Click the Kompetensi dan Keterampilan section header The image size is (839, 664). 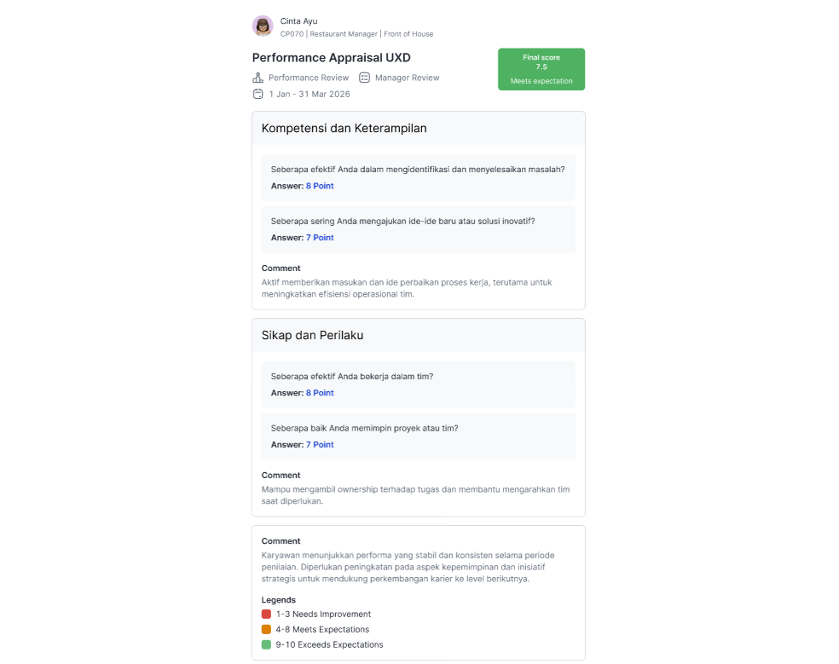point(419,129)
